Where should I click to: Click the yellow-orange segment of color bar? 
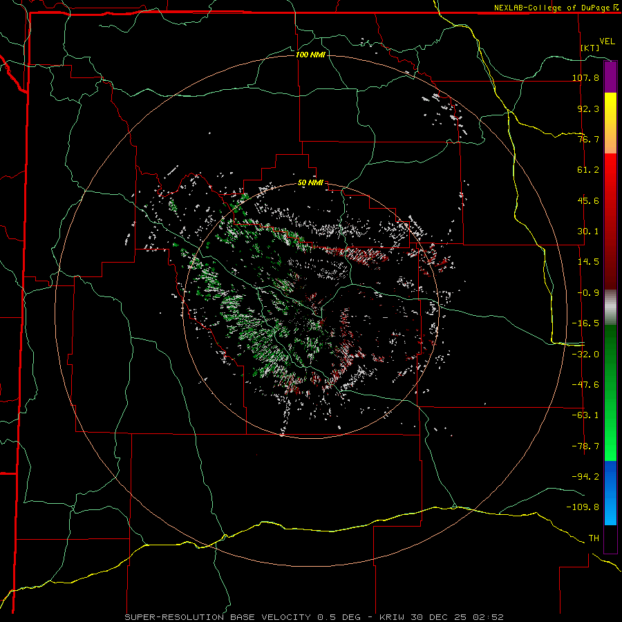pyautogui.click(x=610, y=123)
